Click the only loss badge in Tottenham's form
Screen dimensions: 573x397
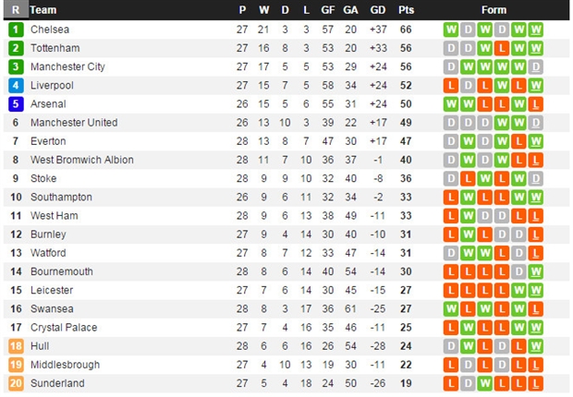click(502, 48)
